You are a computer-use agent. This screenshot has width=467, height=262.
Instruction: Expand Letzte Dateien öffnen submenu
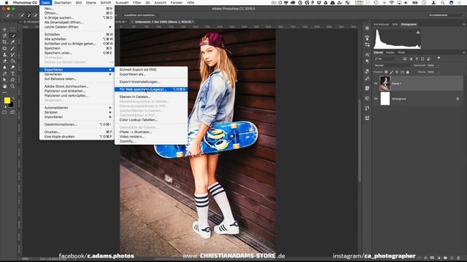point(77,27)
